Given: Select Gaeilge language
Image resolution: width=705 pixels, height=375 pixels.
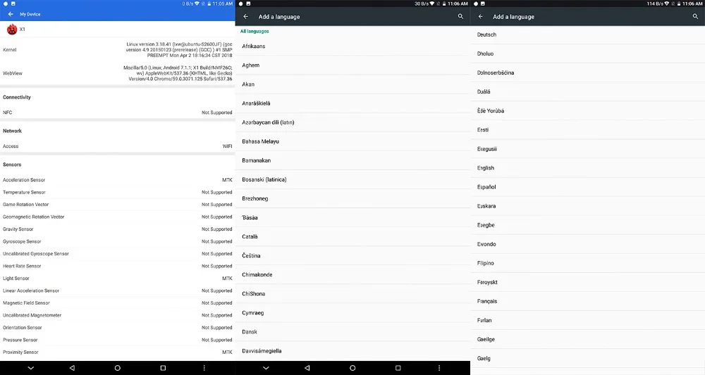Looking at the screenshot, I should tap(588, 340).
